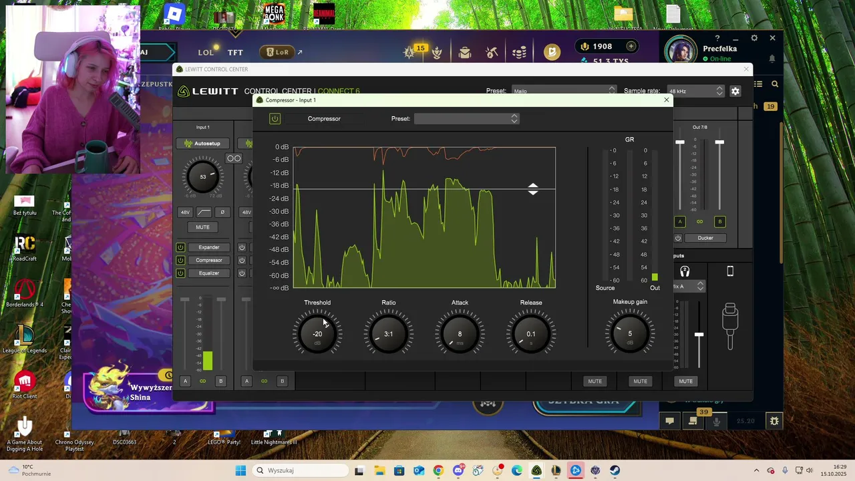This screenshot has width=855, height=481.
Task: Show hidden icons in system tray
Action: pos(756,470)
